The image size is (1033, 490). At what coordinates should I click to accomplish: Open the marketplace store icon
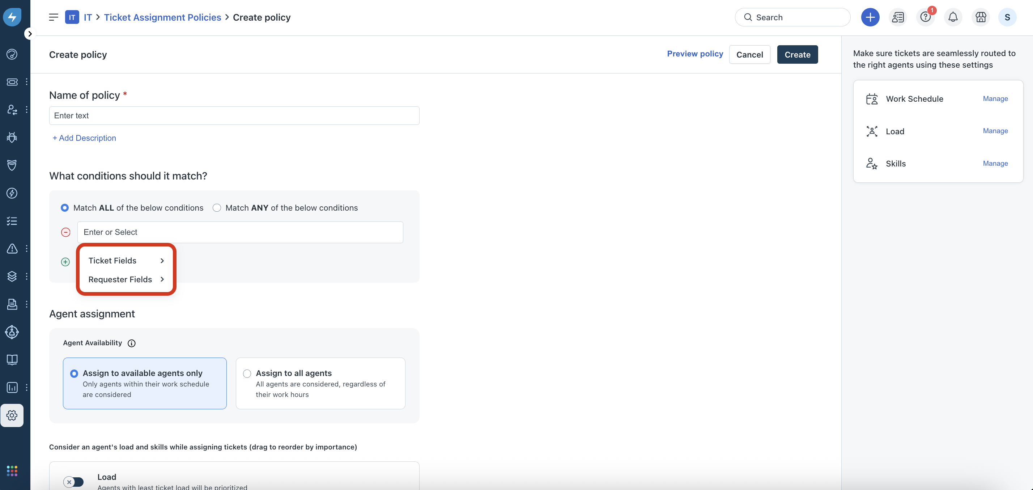(x=981, y=17)
